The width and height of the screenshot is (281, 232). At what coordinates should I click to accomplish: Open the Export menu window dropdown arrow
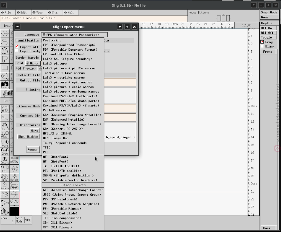coord(18,27)
